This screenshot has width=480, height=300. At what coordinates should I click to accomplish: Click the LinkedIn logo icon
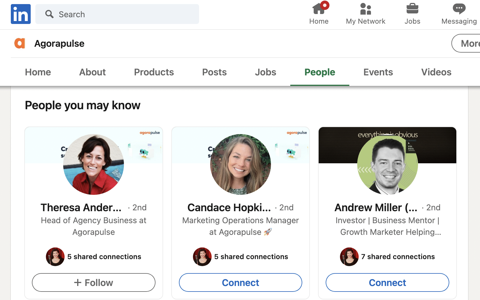click(x=21, y=14)
